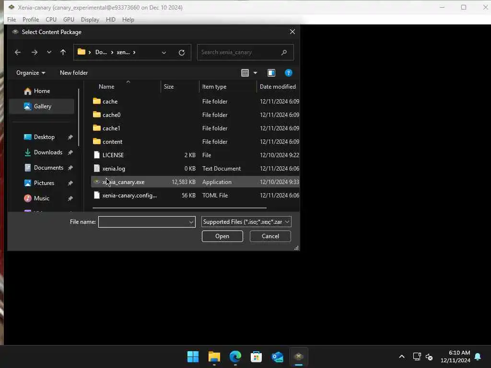Open Pictures in the sidebar
This screenshot has height=368, width=491.
coord(44,183)
